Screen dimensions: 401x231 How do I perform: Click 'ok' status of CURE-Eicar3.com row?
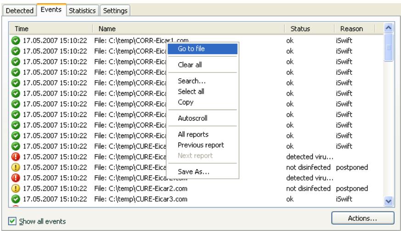(x=290, y=199)
